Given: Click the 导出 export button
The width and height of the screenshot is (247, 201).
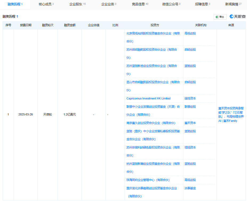Looking at the screenshot, I should [x=220, y=17].
